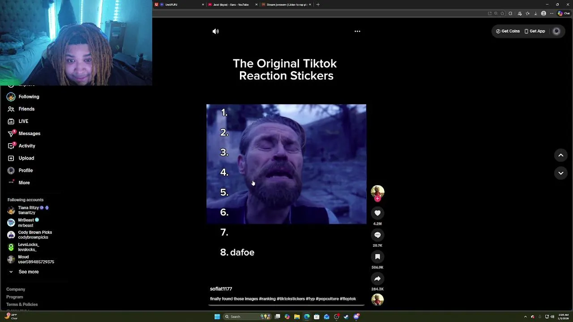Open the browser Chat copilot button
573x322 pixels.
[563, 13]
